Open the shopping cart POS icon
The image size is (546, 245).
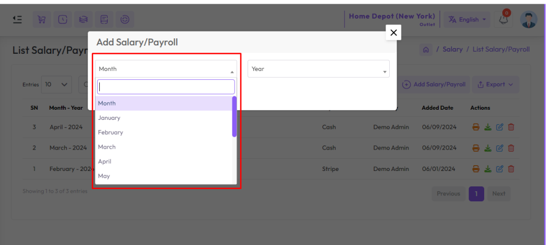(42, 20)
